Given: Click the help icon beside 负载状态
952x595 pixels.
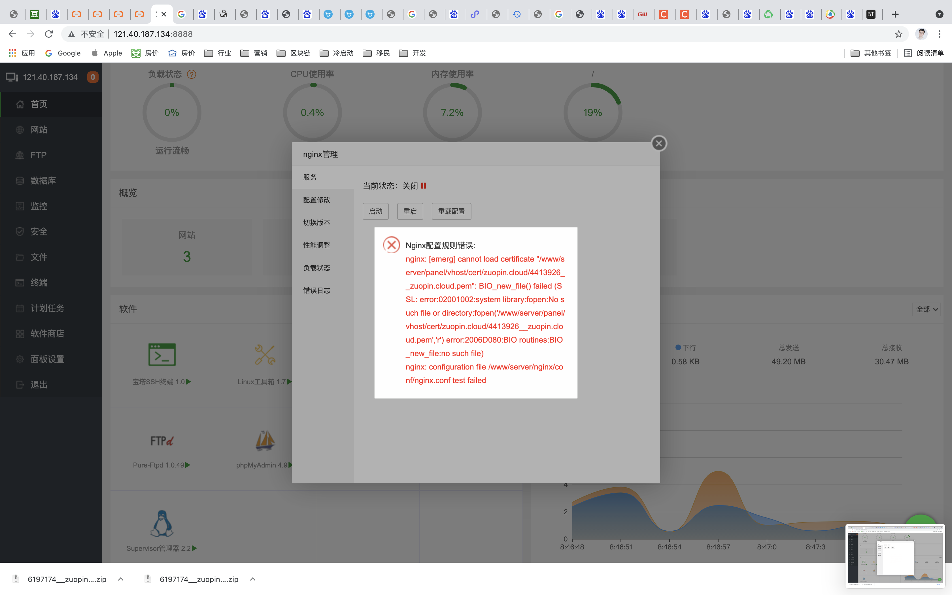Looking at the screenshot, I should (x=192, y=74).
